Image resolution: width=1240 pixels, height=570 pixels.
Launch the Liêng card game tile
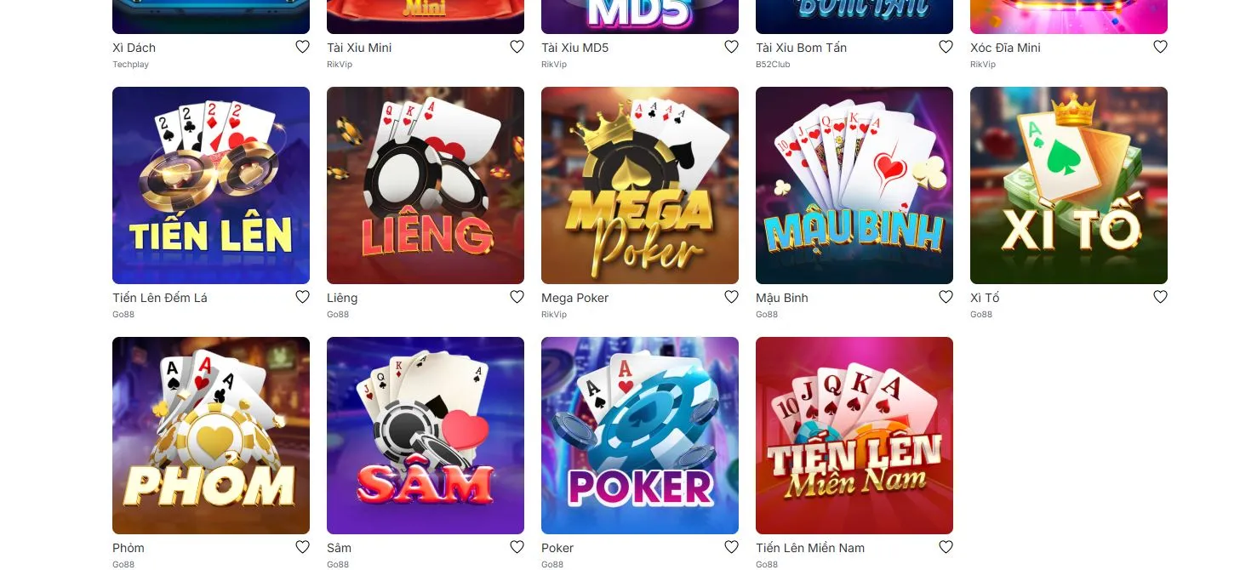pyautogui.click(x=426, y=185)
